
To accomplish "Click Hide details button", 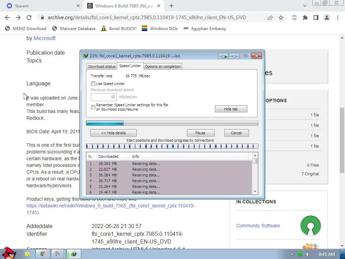I will pos(114,133).
